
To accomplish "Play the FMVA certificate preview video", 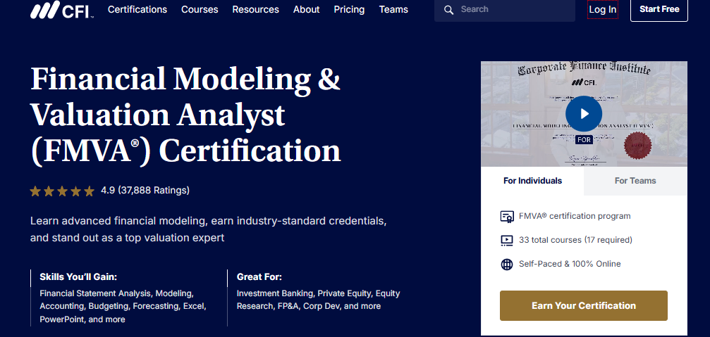I will tap(583, 113).
